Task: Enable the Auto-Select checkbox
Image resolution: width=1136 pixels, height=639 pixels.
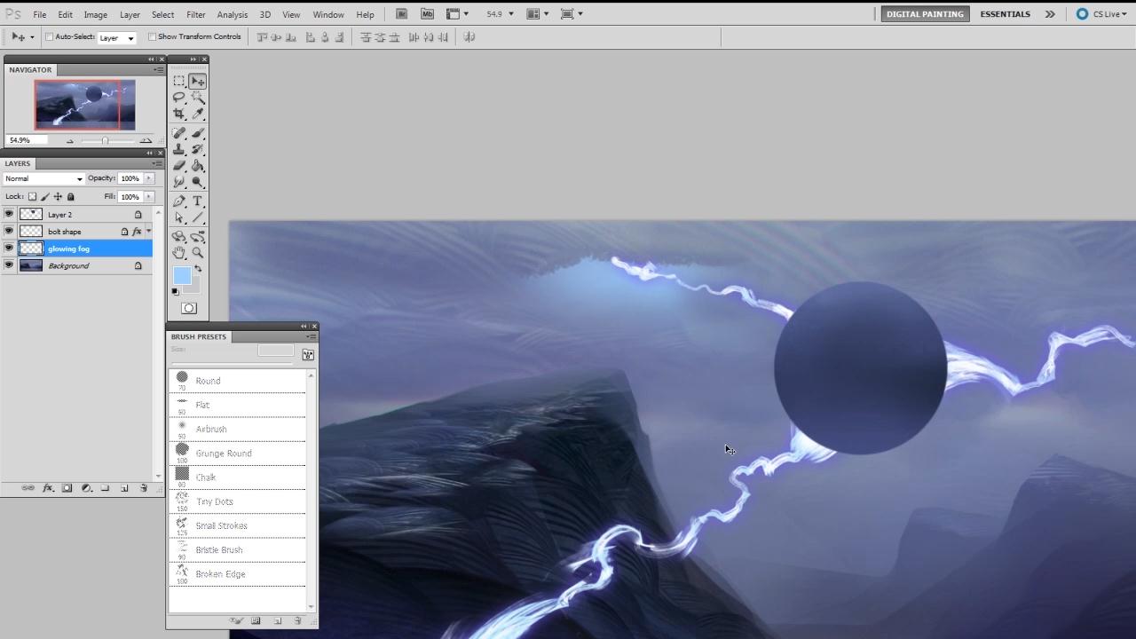Action: click(50, 37)
